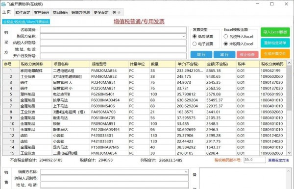Click the 税收分类简称 column header
Image resolution: width=294 pixels, height=189 pixels.
[36, 64]
